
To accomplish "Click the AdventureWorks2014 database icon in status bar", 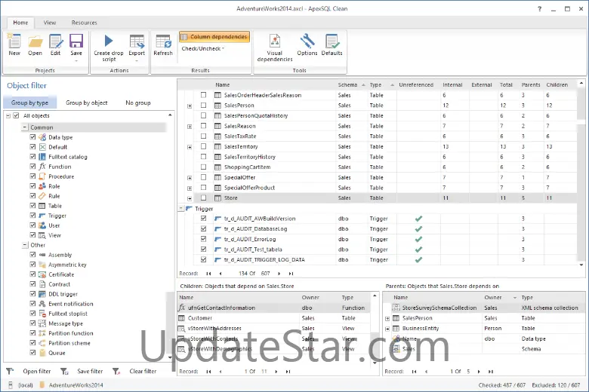I will [42, 385].
